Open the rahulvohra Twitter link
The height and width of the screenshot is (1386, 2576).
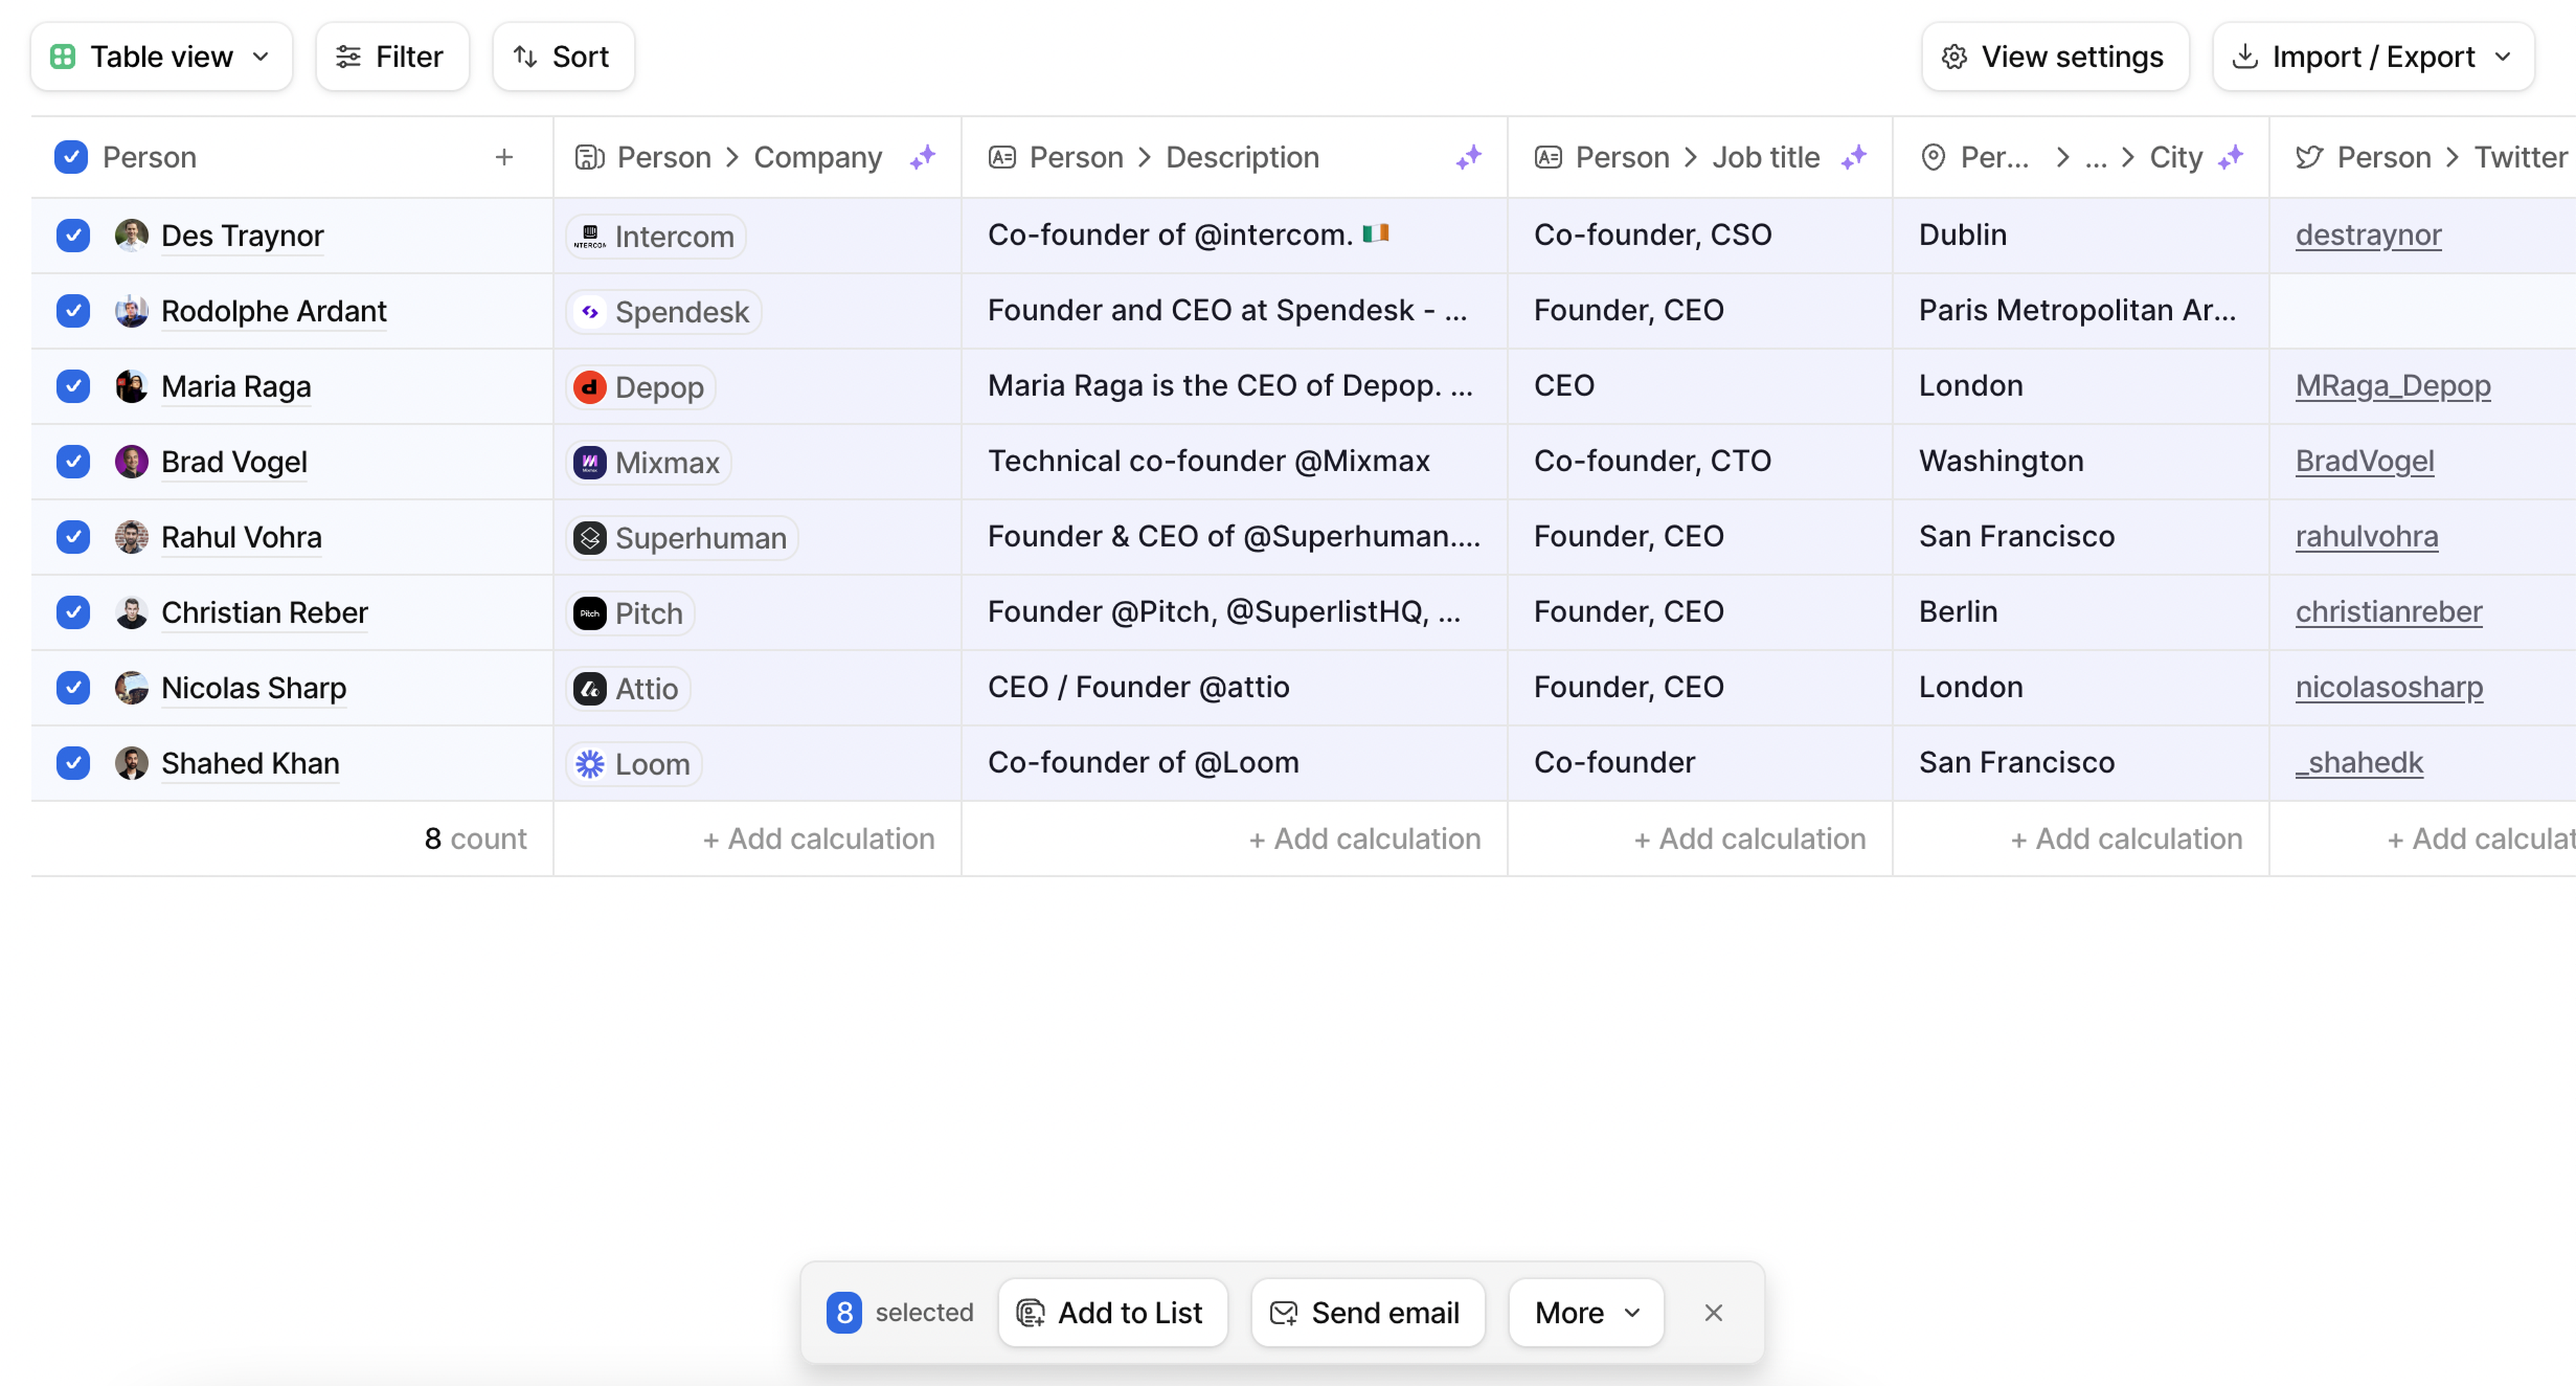(x=2366, y=536)
